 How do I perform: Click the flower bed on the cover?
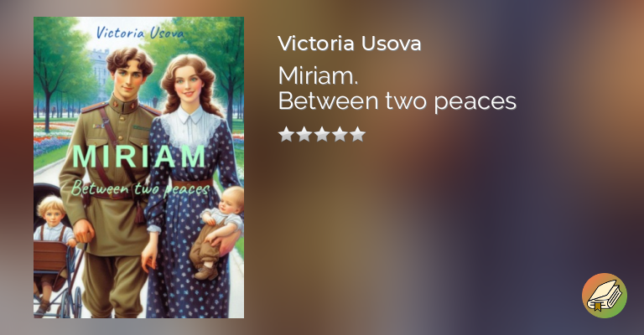53,138
